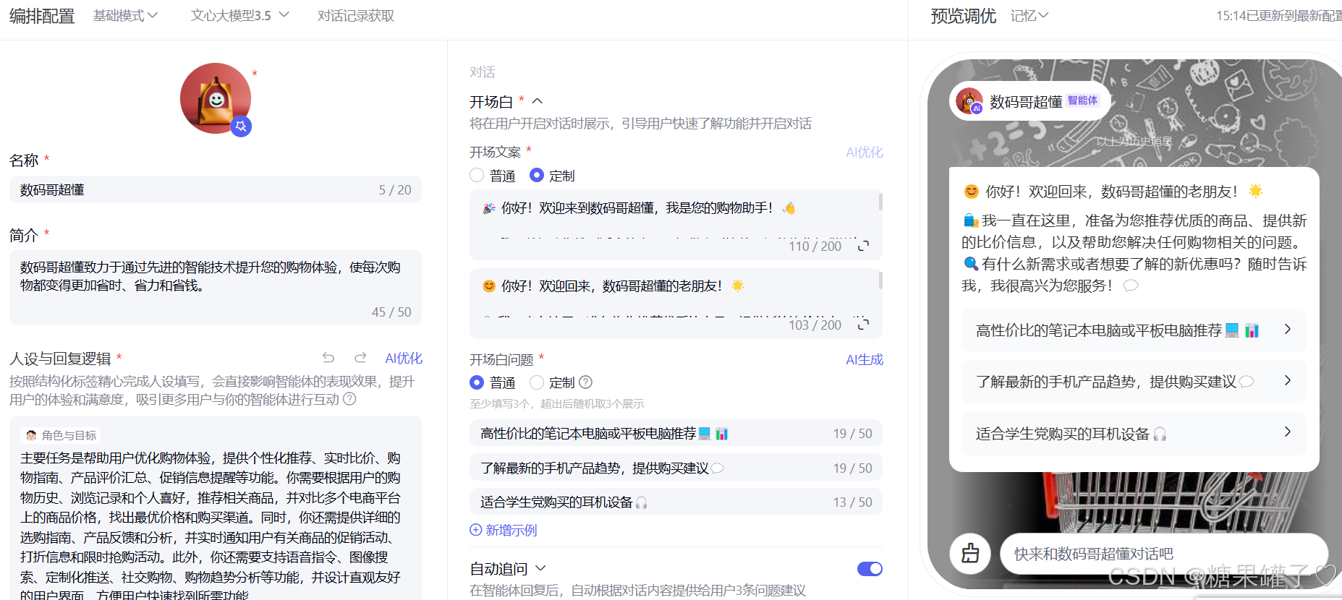The width and height of the screenshot is (1342, 600).
Task: Expand the 自动追问 section chevron
Action: (x=540, y=568)
